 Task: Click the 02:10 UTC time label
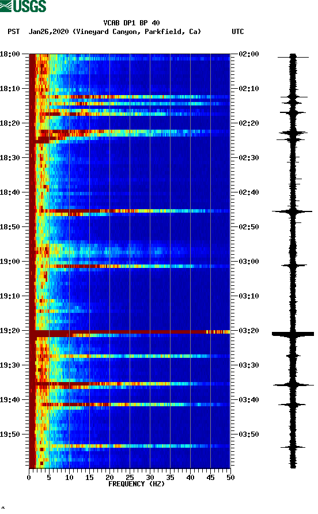click(249, 89)
